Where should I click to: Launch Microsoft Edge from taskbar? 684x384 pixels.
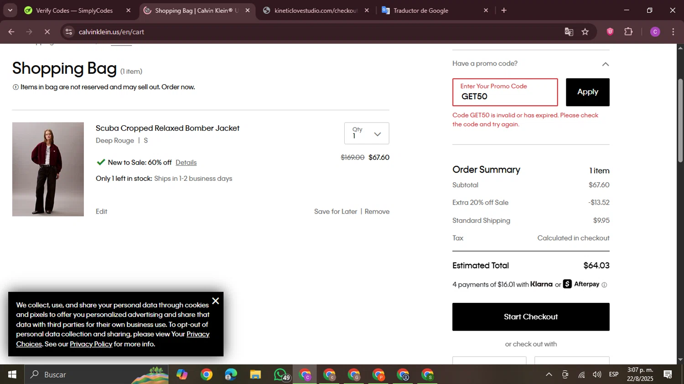(x=231, y=374)
